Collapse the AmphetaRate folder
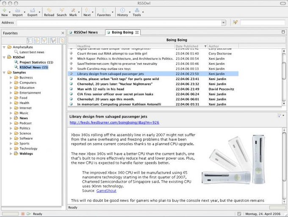288x217 pixels. click(x=4, y=47)
